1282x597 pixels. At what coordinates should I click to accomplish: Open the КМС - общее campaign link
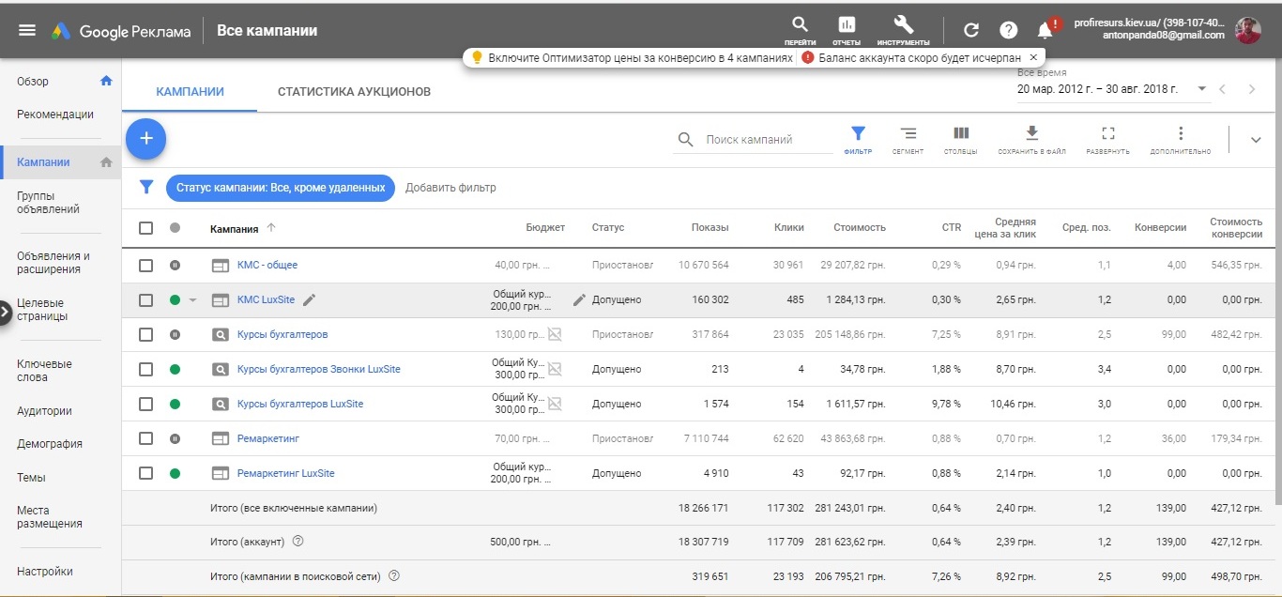coord(267,266)
